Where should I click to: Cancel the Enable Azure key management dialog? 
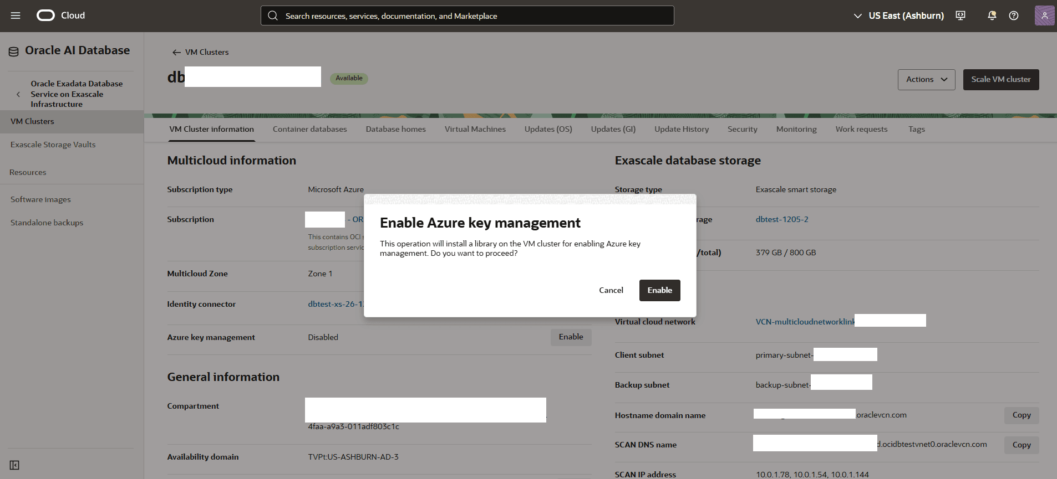[x=611, y=290]
